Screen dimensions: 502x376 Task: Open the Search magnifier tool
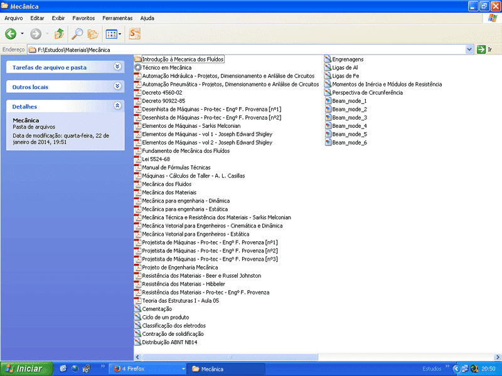pos(78,34)
